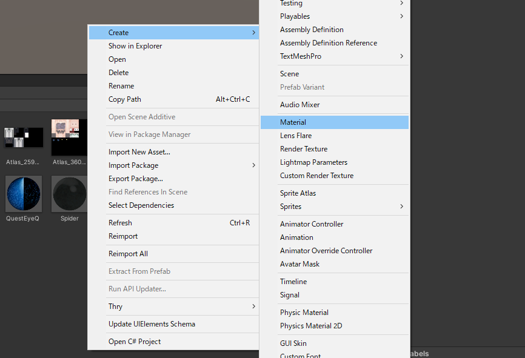Select the Atlas_259 texture thumbnail
525x358 pixels.
pos(24,137)
